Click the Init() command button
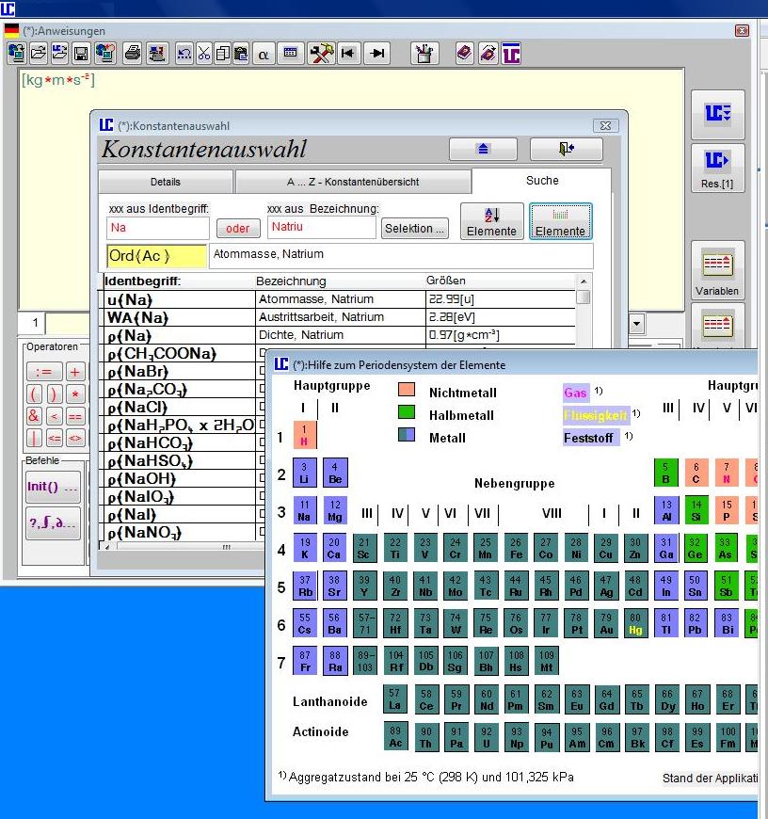The width and height of the screenshot is (768, 819). coord(53,487)
